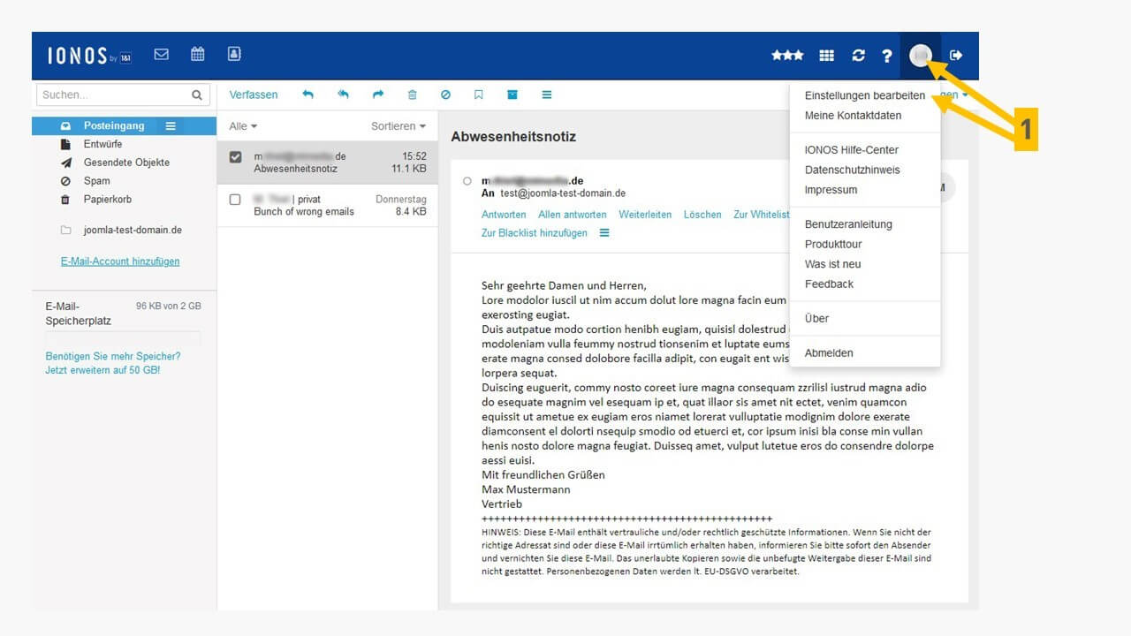Click the Reply arrow toolbar icon

coord(307,95)
